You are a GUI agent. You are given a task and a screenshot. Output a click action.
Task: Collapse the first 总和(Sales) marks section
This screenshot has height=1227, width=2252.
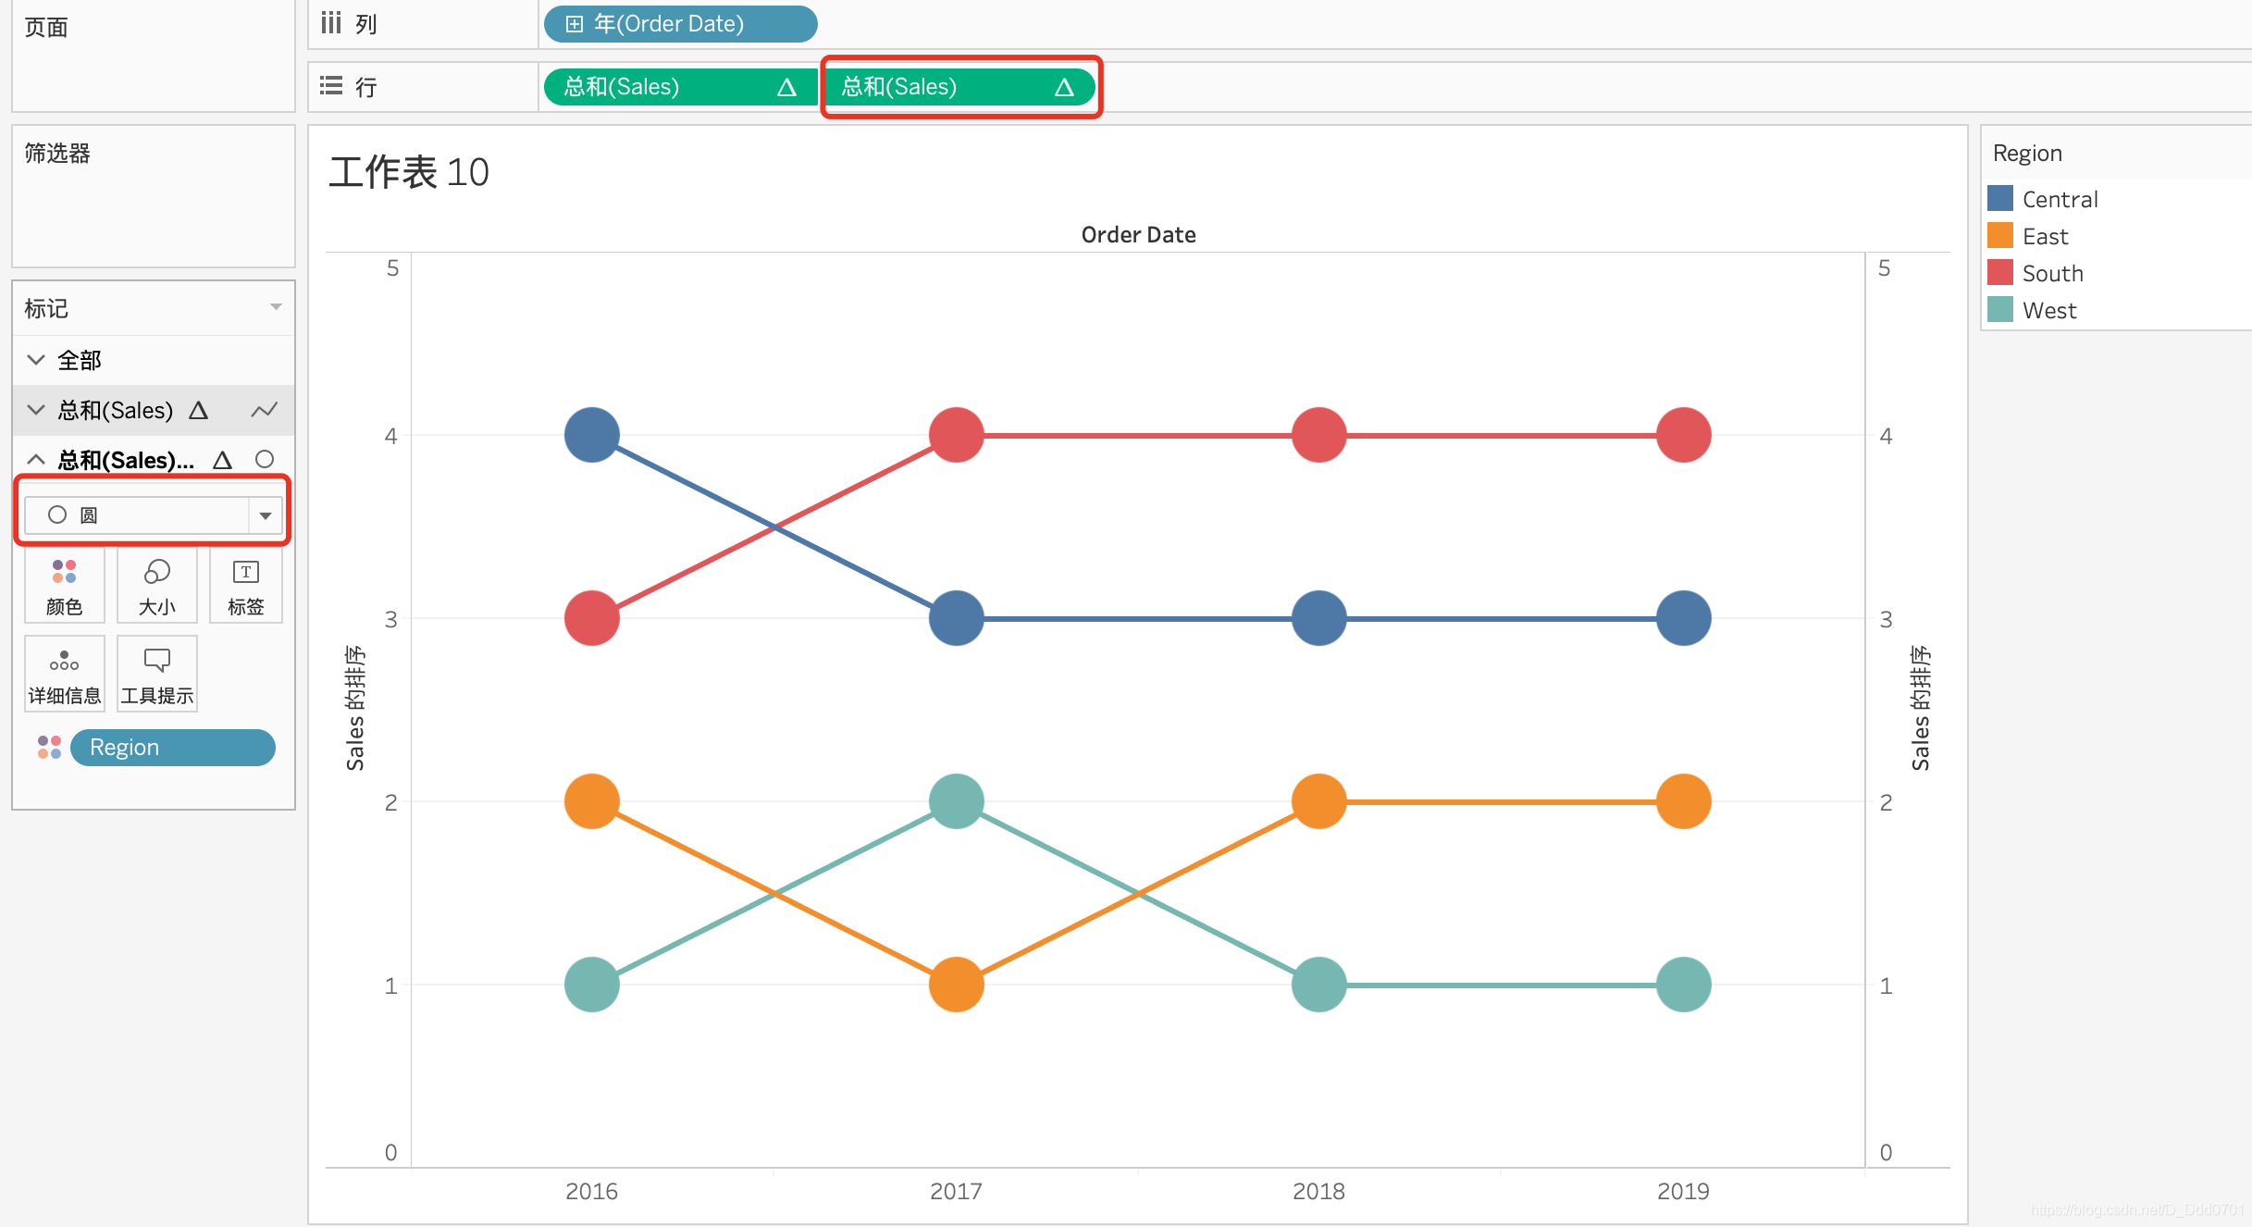(36, 410)
